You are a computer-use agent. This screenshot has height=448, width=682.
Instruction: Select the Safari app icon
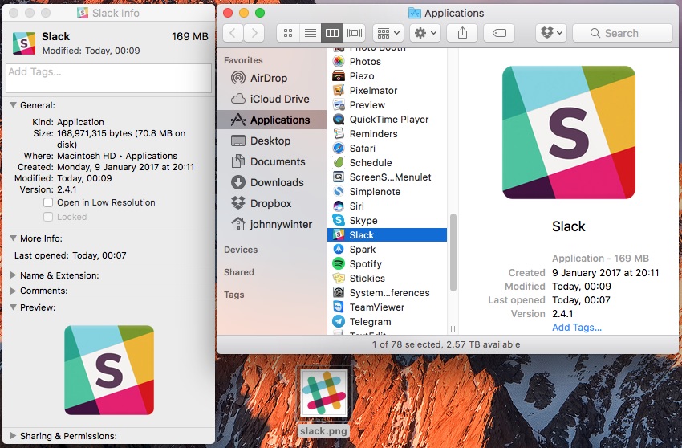[x=339, y=149]
